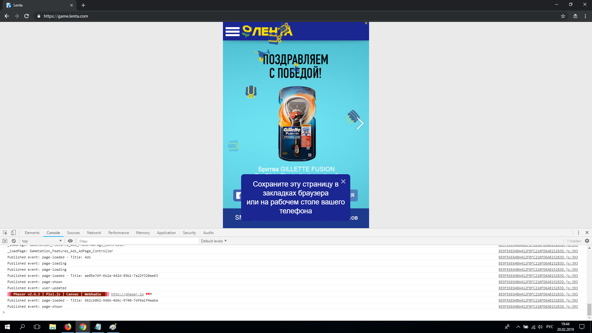
Task: Open File Explorer from the taskbar
Action: point(53,327)
